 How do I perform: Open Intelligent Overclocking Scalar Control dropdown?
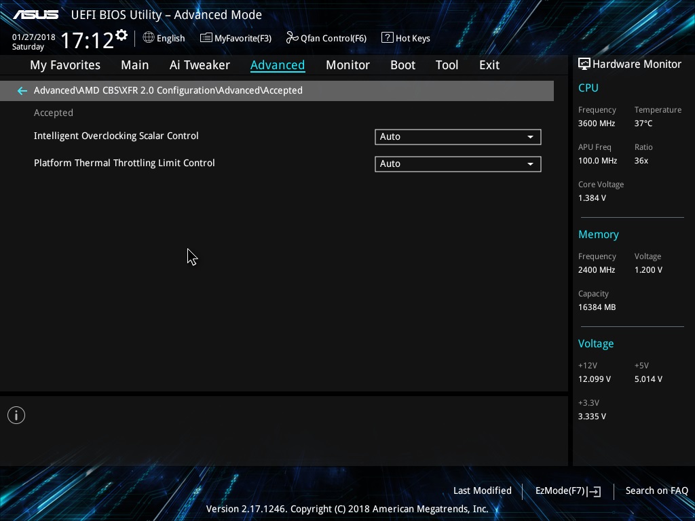(x=458, y=137)
